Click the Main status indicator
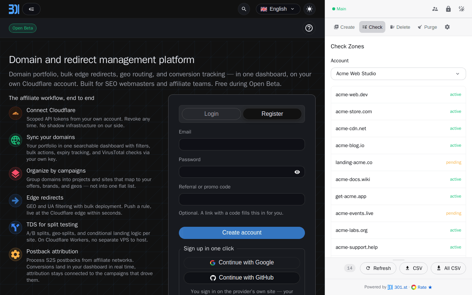 [x=339, y=9]
